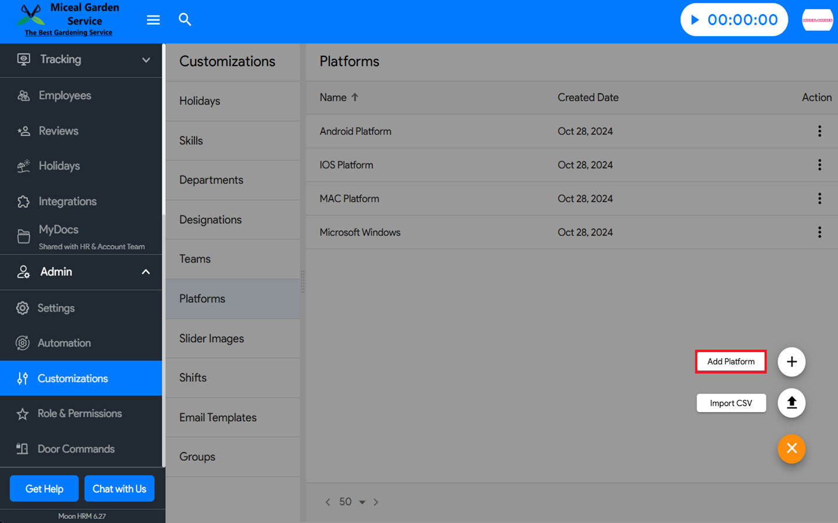Close the orange floating action menu

(x=791, y=449)
